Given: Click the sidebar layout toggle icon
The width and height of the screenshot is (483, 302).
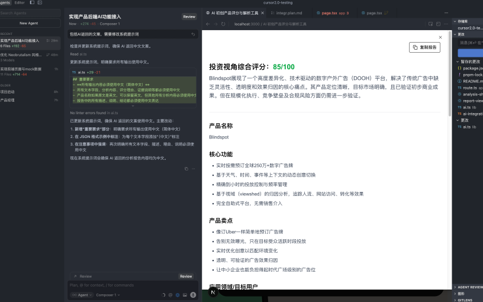Looking at the screenshot, I should pyautogui.click(x=31, y=3).
